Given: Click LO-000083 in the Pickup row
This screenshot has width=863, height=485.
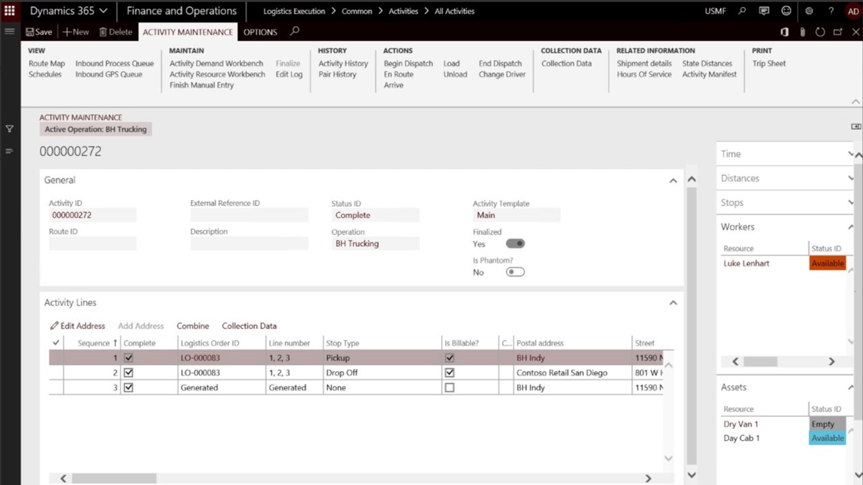Looking at the screenshot, I should (200, 358).
